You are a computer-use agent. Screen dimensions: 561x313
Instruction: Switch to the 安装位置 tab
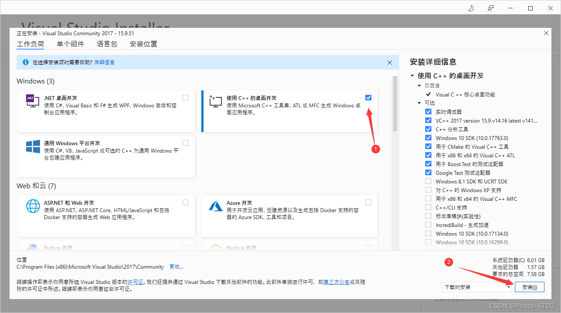pyautogui.click(x=144, y=44)
